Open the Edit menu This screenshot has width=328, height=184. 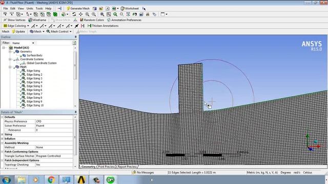pyautogui.click(x=13, y=8)
